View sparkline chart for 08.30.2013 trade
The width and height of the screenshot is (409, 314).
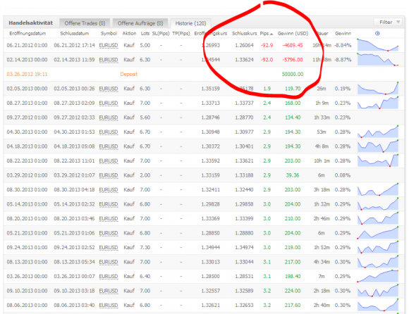(378, 189)
